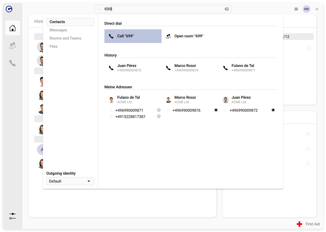Remove favorite star from Juan Pérez's number
326x232 pixels.
click(x=273, y=110)
